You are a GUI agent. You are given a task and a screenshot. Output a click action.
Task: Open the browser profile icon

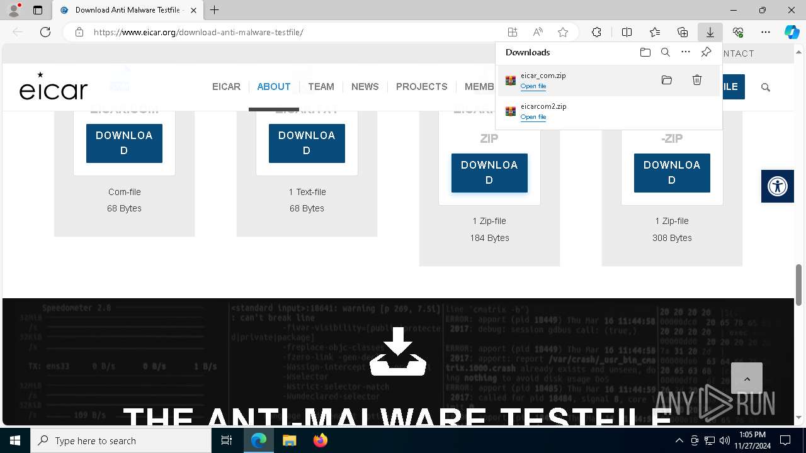coord(14,10)
